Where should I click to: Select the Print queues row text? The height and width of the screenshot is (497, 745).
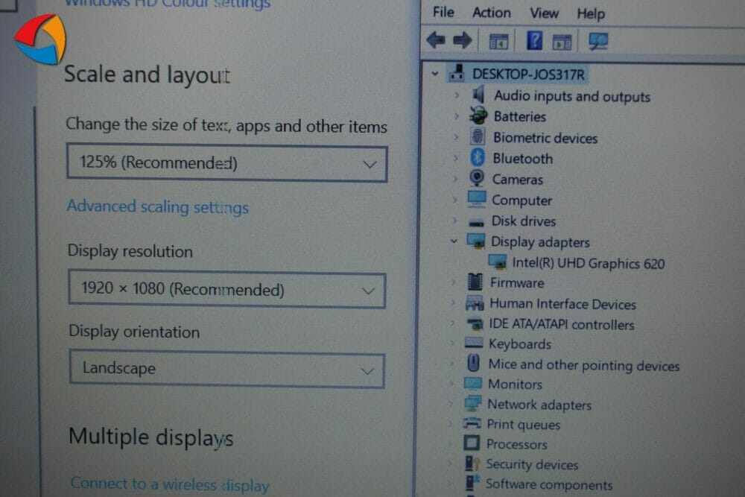[523, 424]
